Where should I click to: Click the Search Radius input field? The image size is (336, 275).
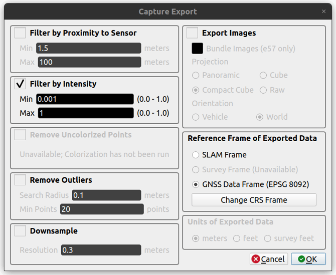tap(106, 195)
